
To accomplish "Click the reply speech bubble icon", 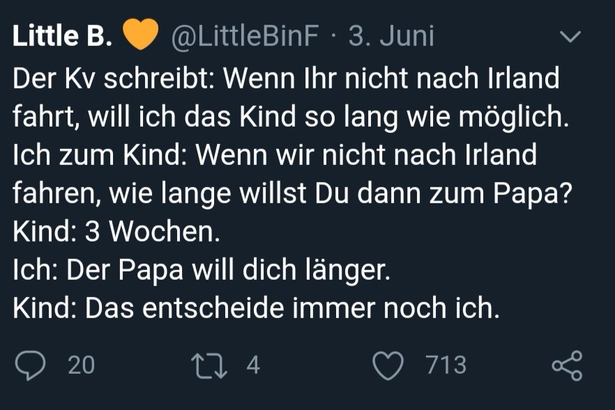I will coord(30,366).
